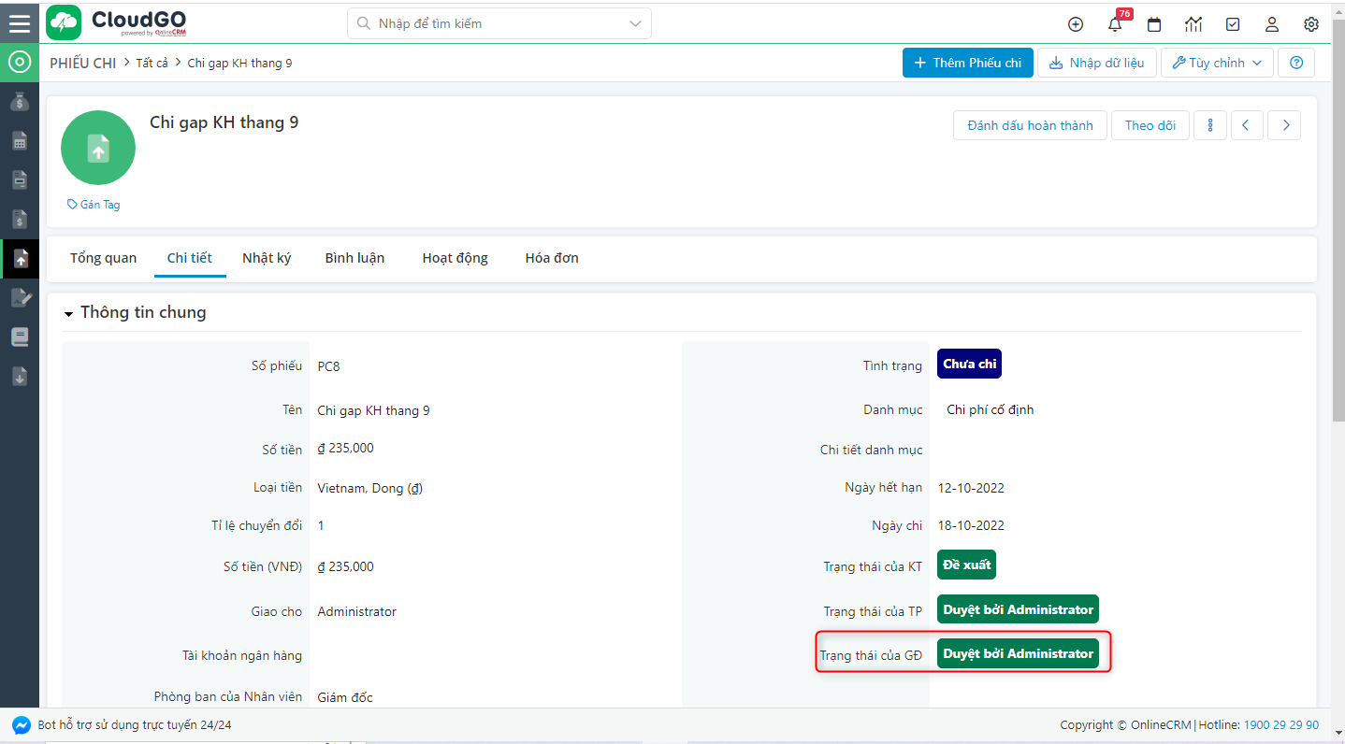The height and width of the screenshot is (744, 1345).
Task: Click the Thêm Phiếu chi button
Action: pyautogui.click(x=967, y=63)
